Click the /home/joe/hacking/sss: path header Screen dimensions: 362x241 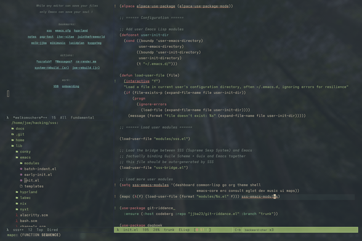(x=35, y=123)
